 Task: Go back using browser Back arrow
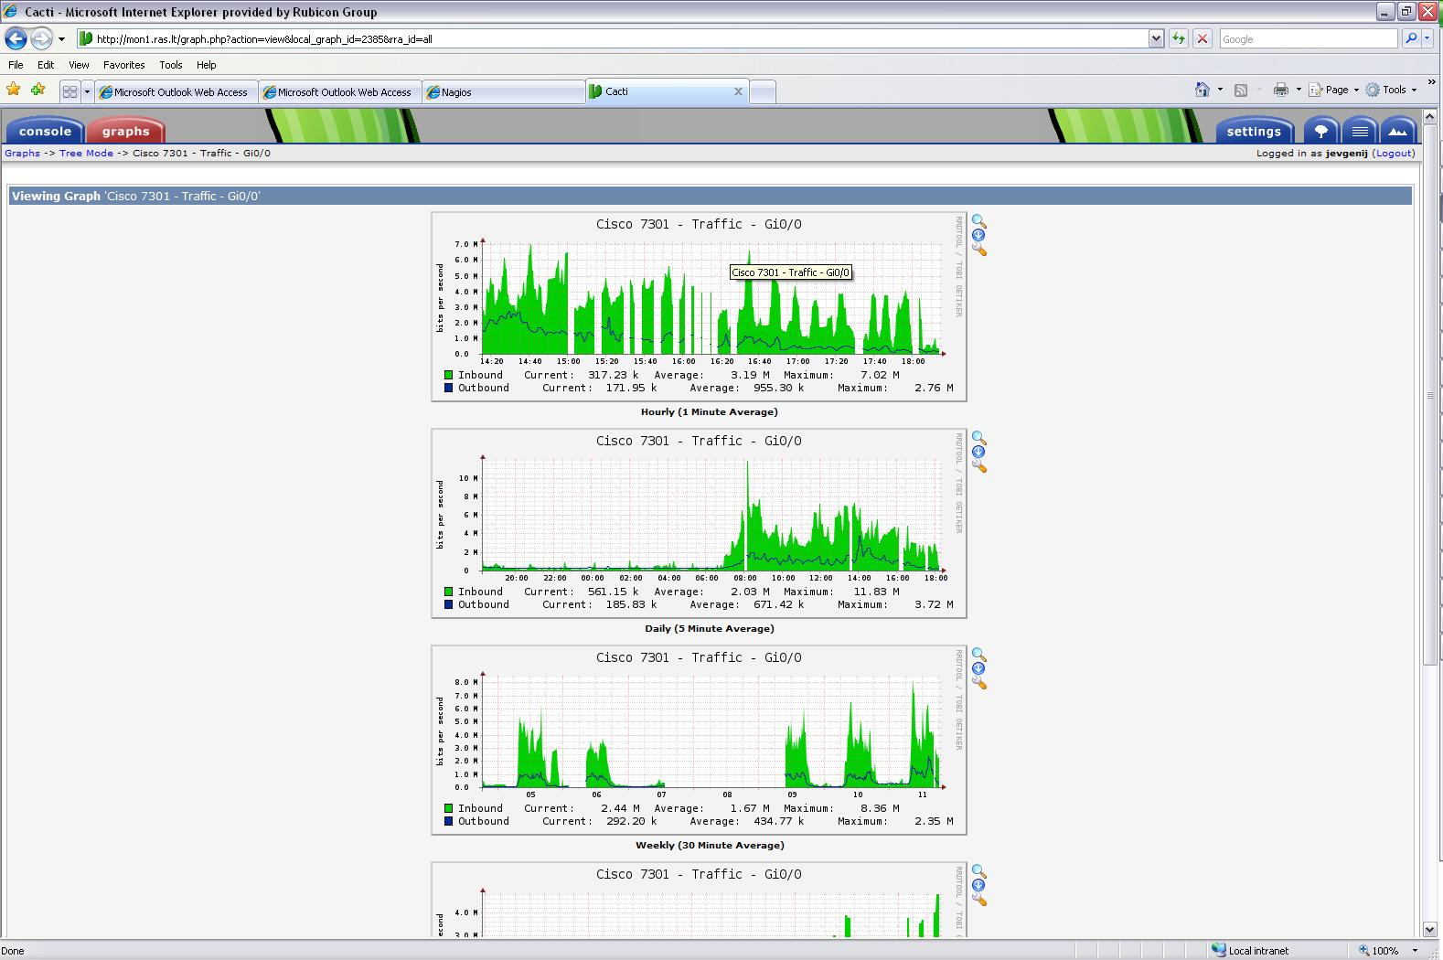tap(16, 38)
